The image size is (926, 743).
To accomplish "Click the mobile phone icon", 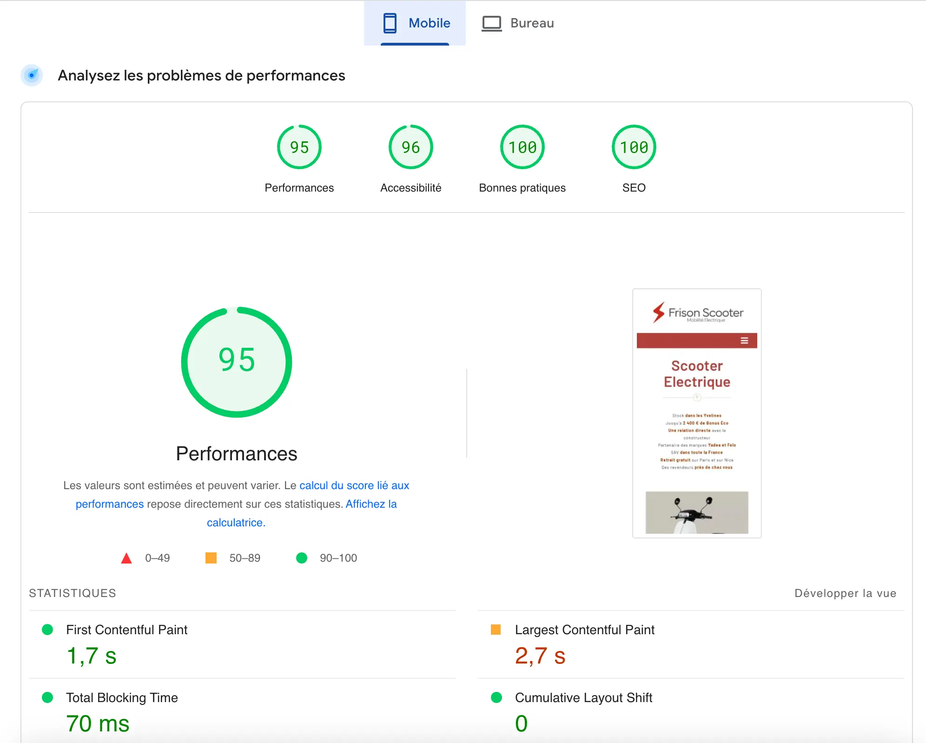I will (x=390, y=23).
